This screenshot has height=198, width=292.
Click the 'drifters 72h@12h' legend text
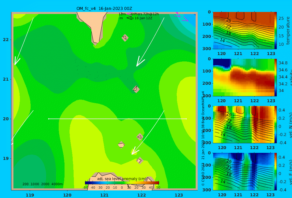coord(145,14)
